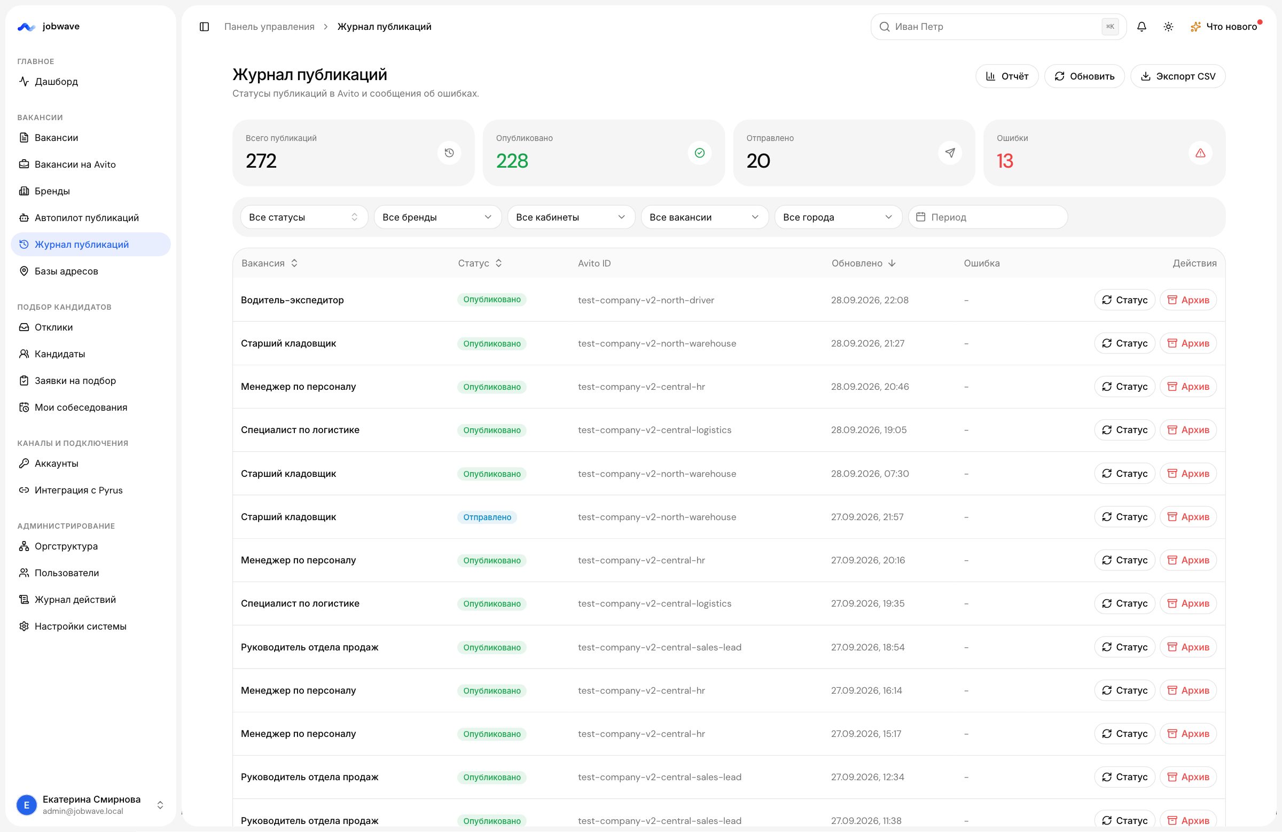Image resolution: width=1282 pixels, height=832 pixels.
Task: Open Журнал действий
Action: [90, 599]
